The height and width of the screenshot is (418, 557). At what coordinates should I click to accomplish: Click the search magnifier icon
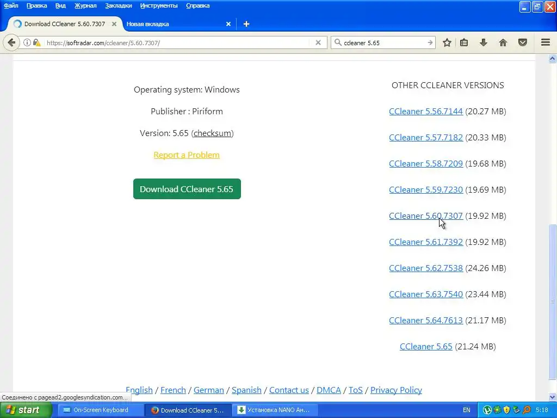[x=338, y=42]
